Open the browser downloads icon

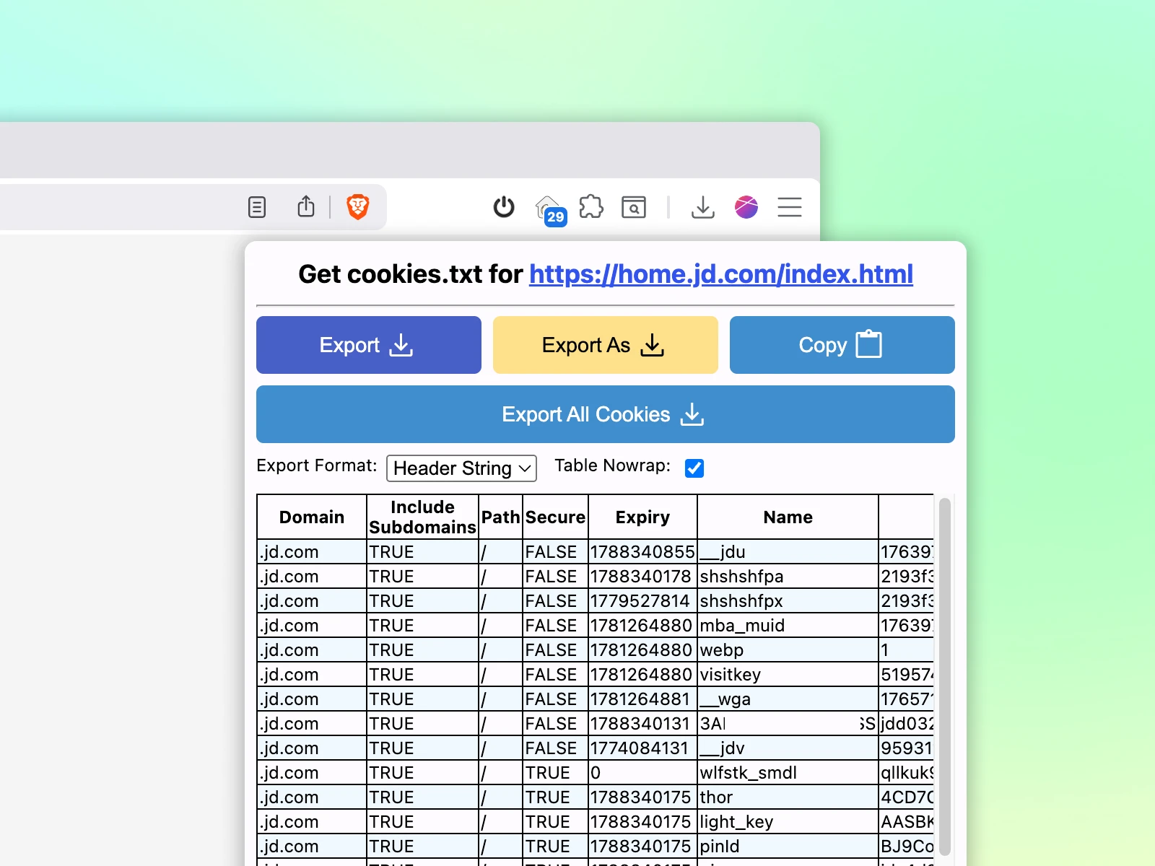702,207
